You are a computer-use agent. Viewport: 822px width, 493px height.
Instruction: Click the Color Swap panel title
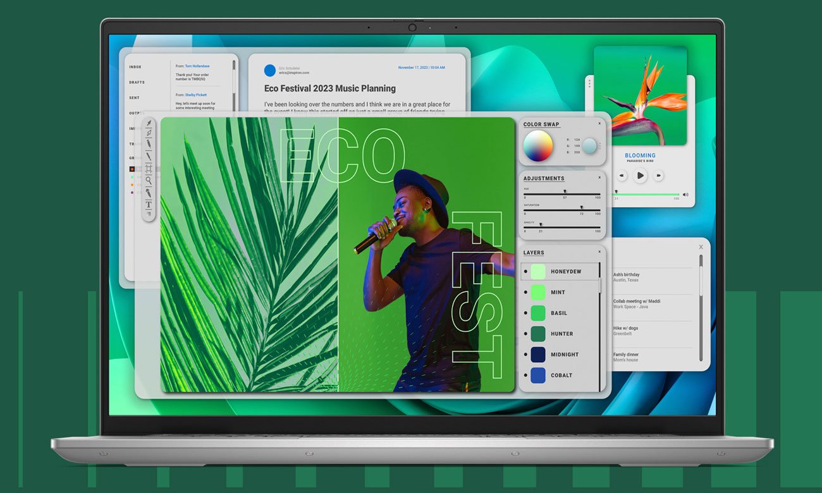pos(541,125)
